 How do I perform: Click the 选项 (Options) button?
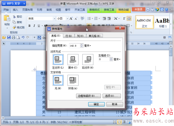point(112,96)
